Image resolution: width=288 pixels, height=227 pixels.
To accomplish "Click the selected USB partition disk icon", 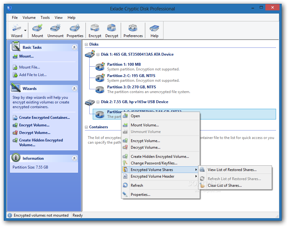I will click(100, 114).
